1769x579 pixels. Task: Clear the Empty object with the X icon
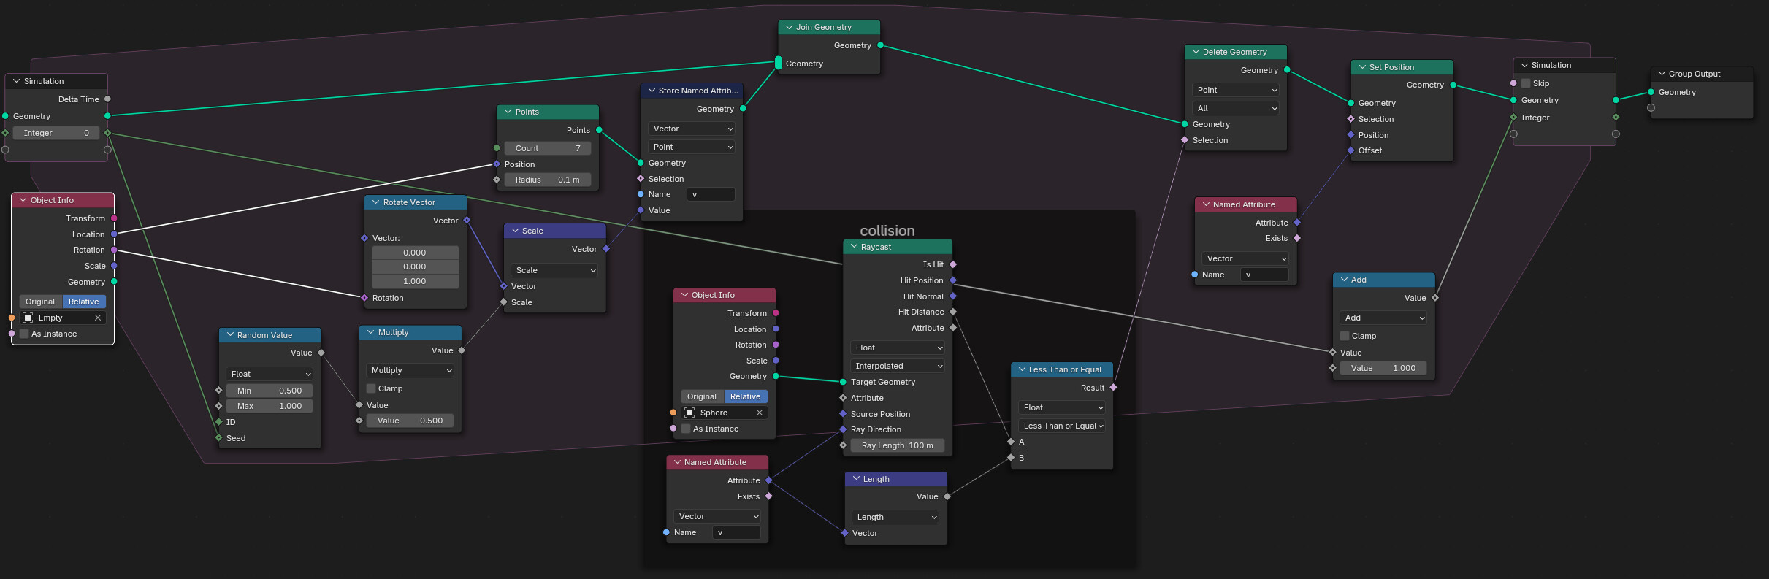98,318
